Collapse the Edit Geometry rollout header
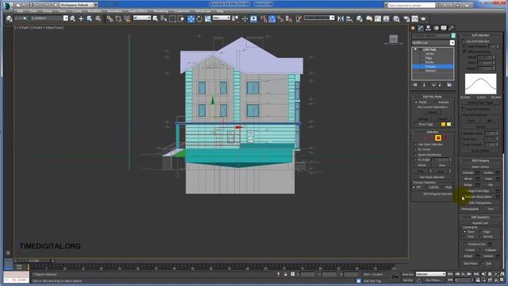508x286 pixels. pyautogui.click(x=480, y=217)
